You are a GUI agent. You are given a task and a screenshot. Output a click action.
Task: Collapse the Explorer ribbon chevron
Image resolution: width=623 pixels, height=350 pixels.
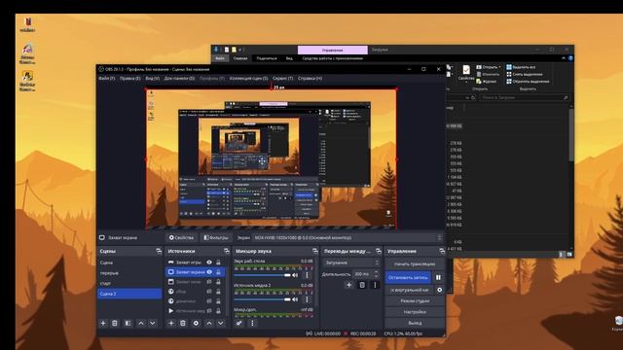[564, 58]
